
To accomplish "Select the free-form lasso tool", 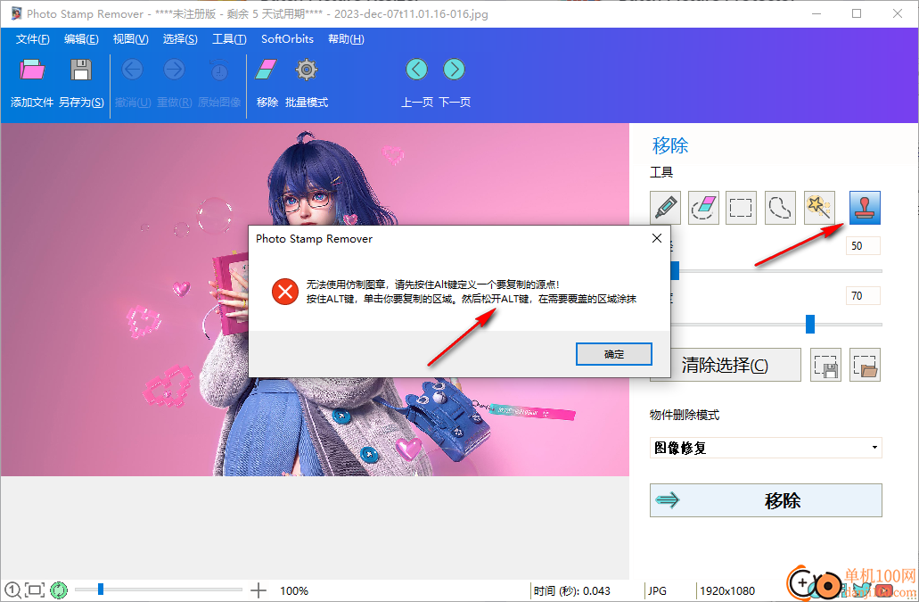I will click(x=780, y=208).
